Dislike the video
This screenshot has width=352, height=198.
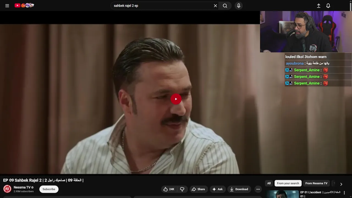point(182,189)
